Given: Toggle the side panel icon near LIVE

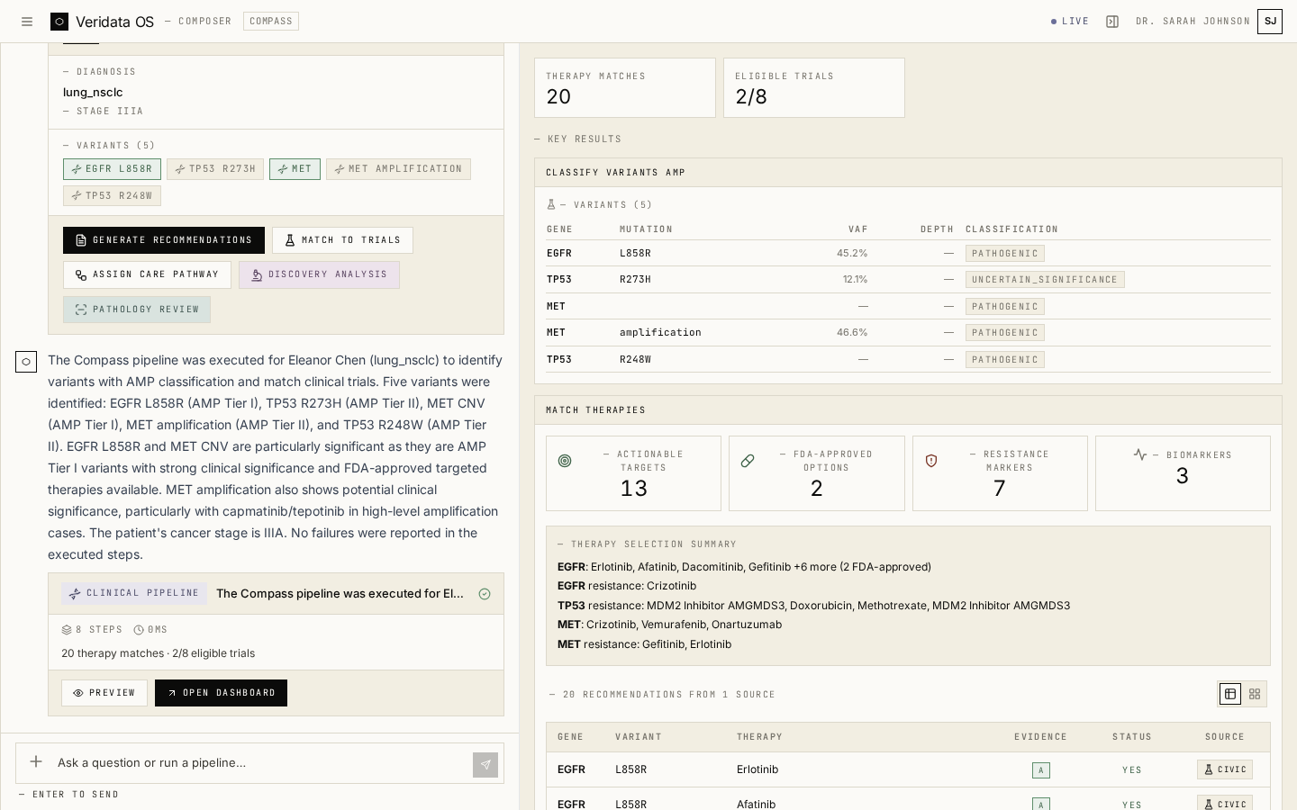Looking at the screenshot, I should click(1112, 22).
